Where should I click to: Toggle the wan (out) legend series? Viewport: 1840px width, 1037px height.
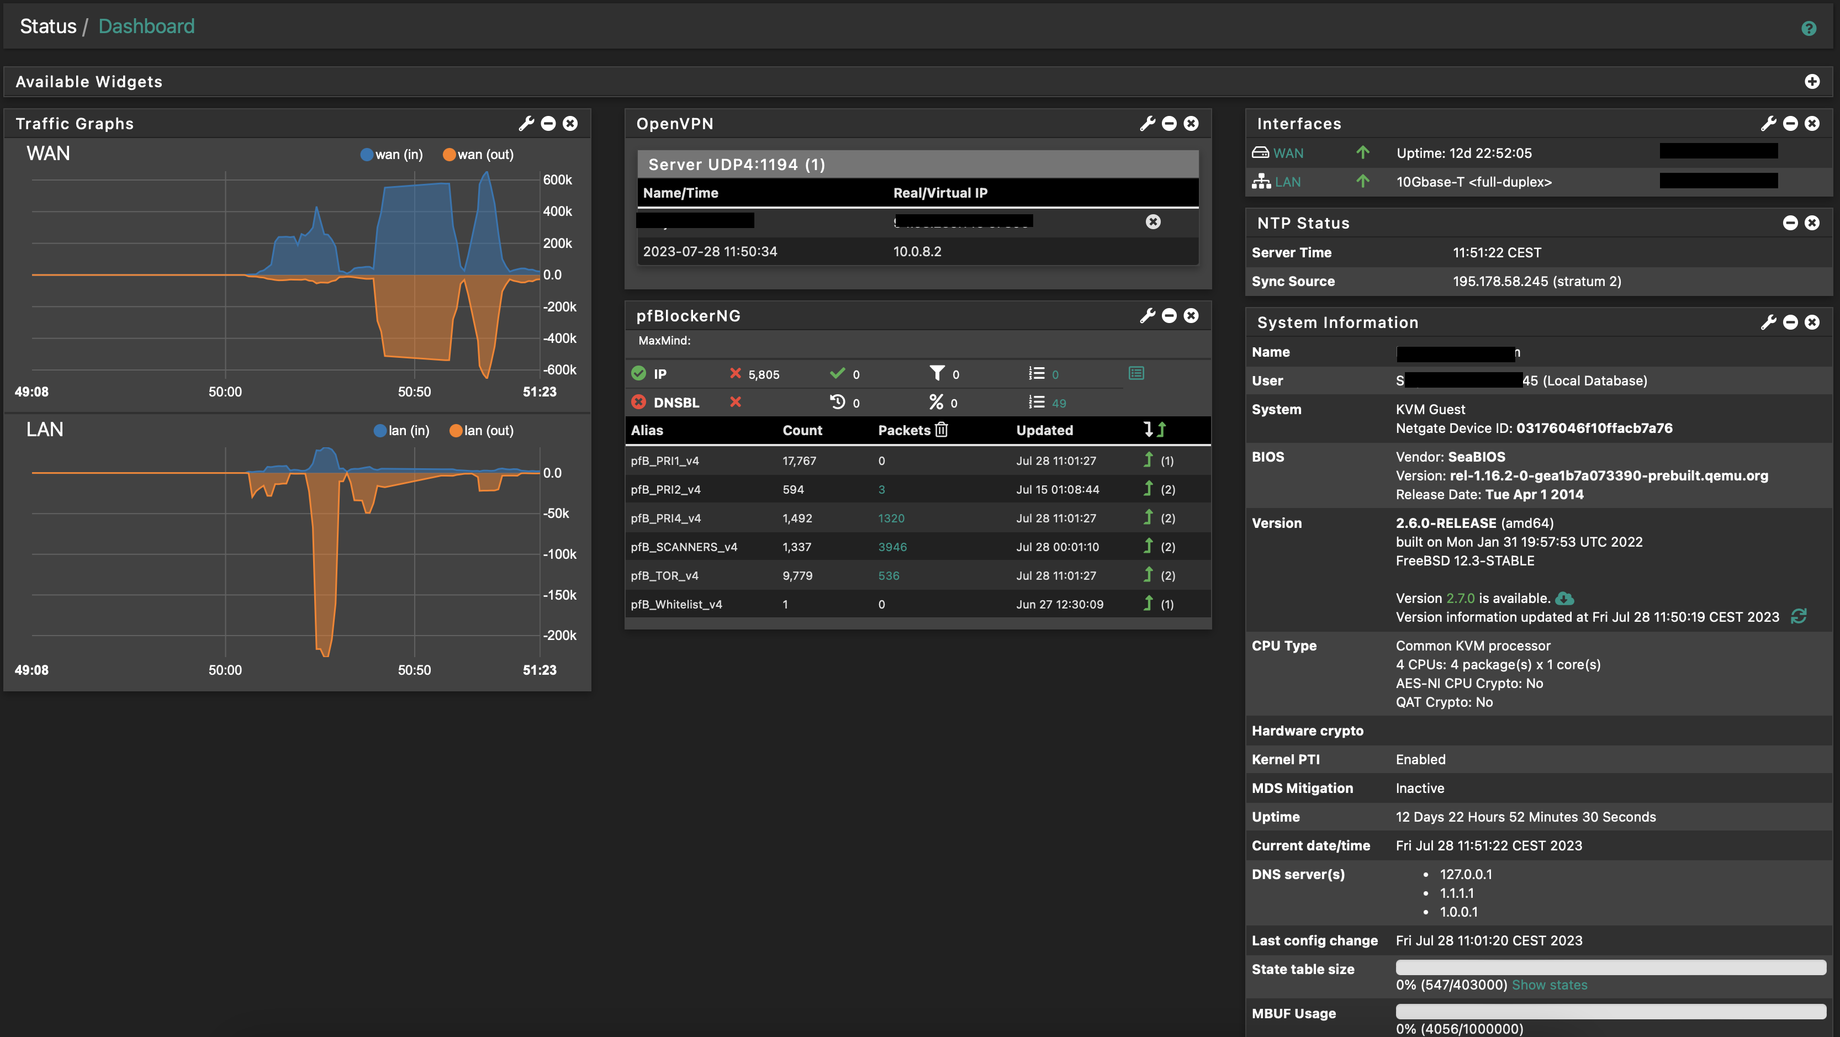pos(478,154)
